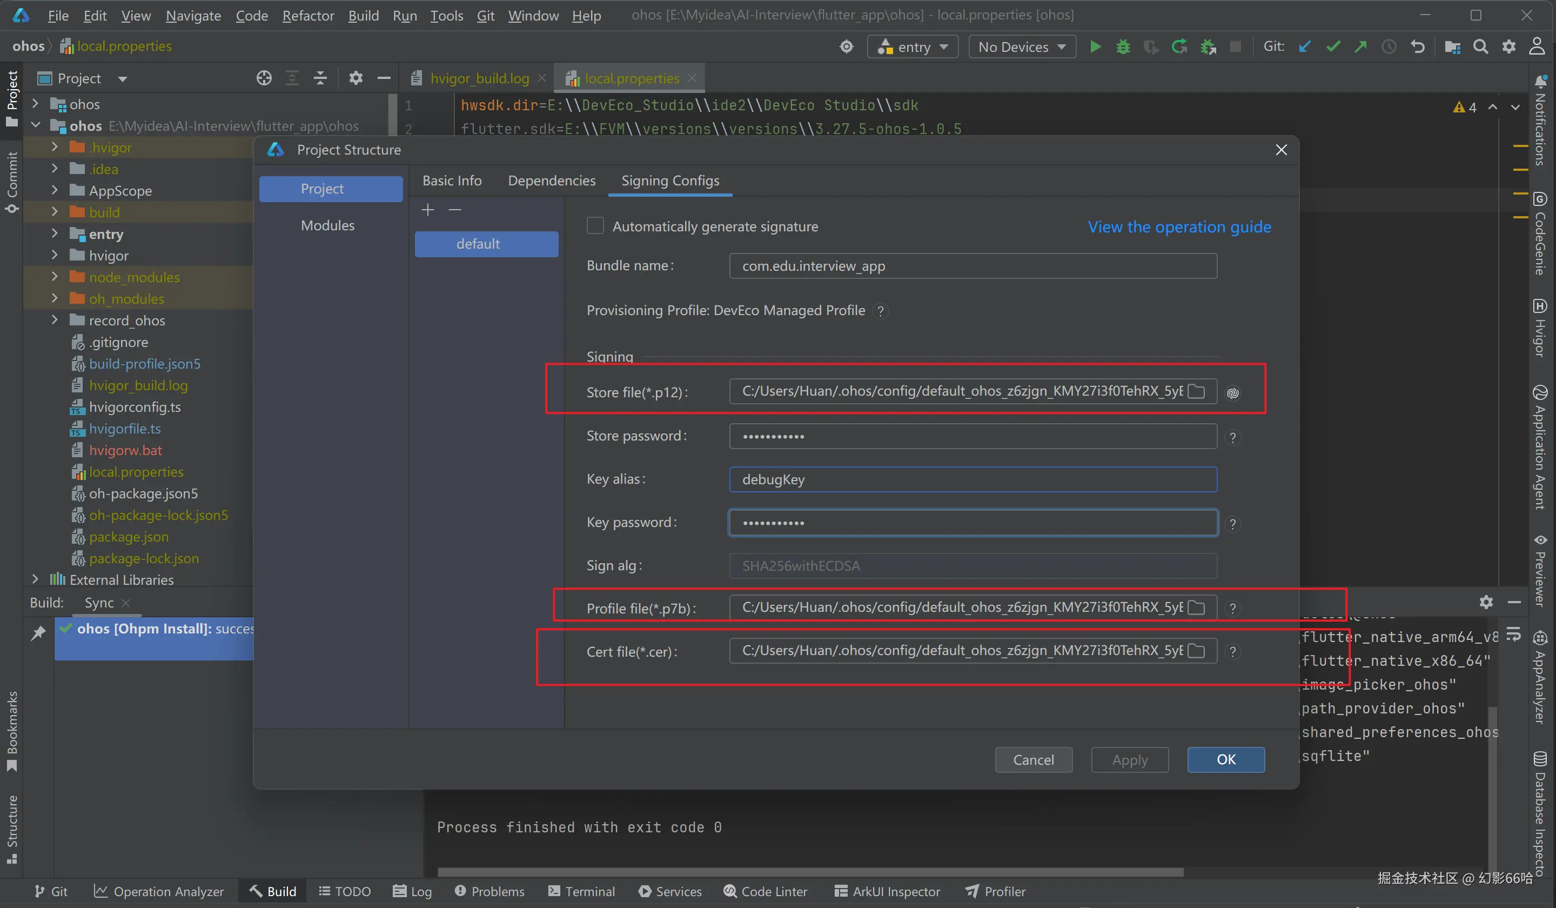This screenshot has height=908, width=1556.
Task: Open ArkUI Inspector tool window
Action: (x=887, y=891)
